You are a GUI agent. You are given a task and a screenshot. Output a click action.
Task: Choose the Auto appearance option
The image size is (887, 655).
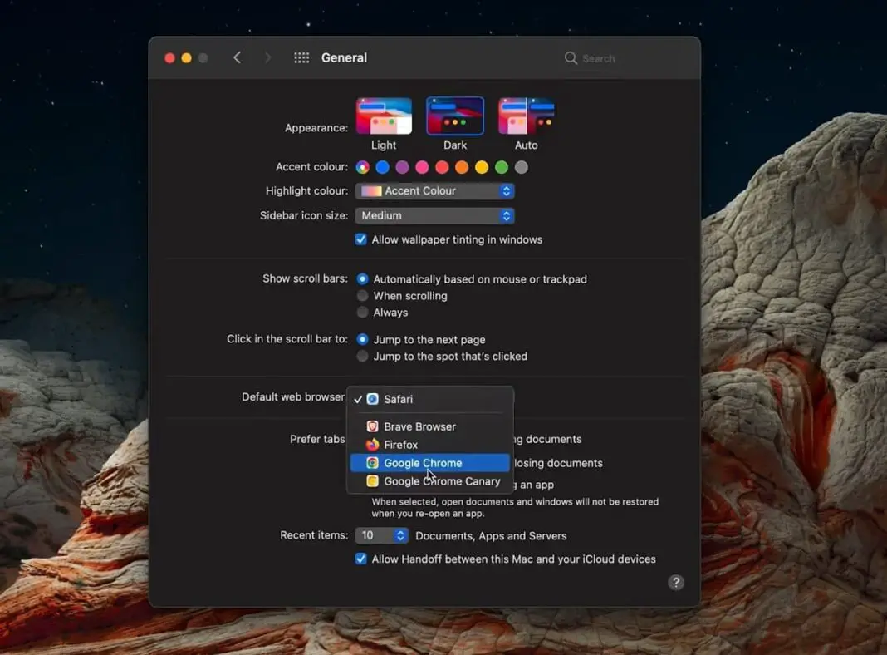click(526, 115)
